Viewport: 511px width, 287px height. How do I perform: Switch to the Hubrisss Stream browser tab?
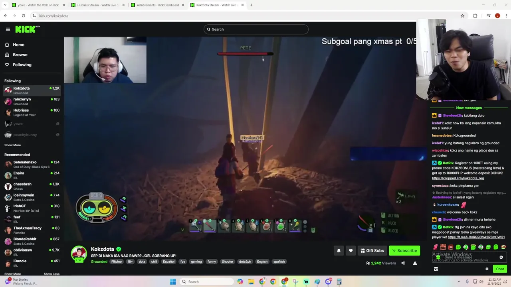[x=98, y=5]
